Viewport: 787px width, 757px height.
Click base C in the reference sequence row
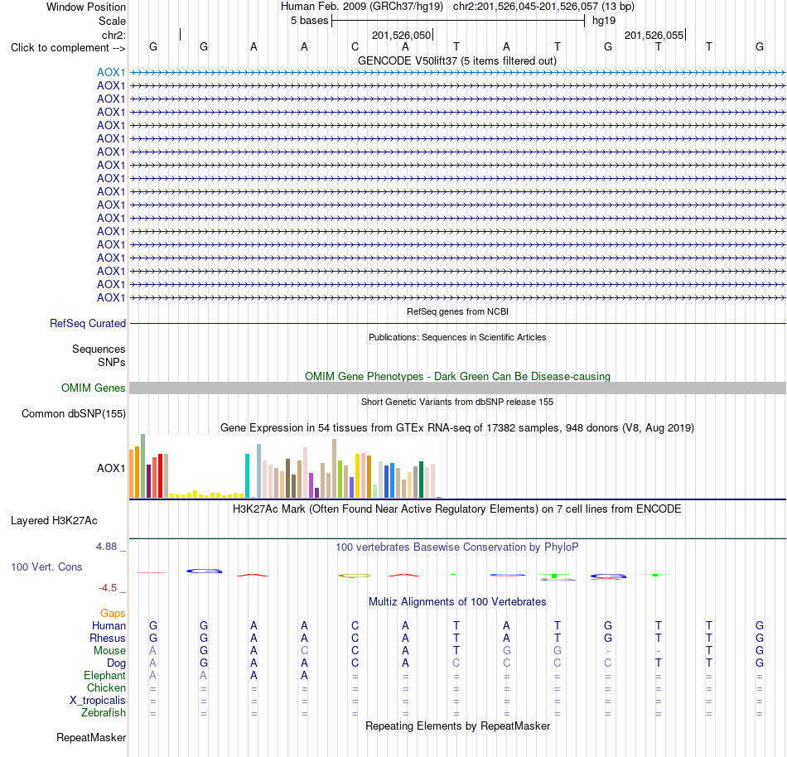355,46
